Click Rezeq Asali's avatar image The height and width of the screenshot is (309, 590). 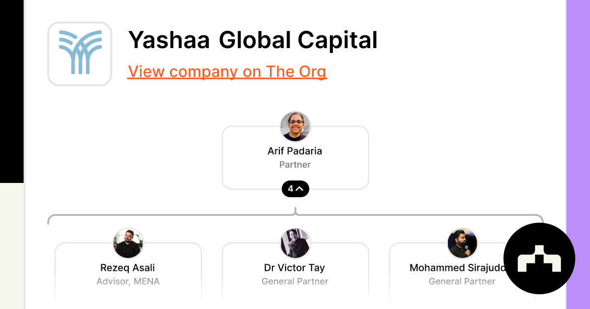coord(128,243)
